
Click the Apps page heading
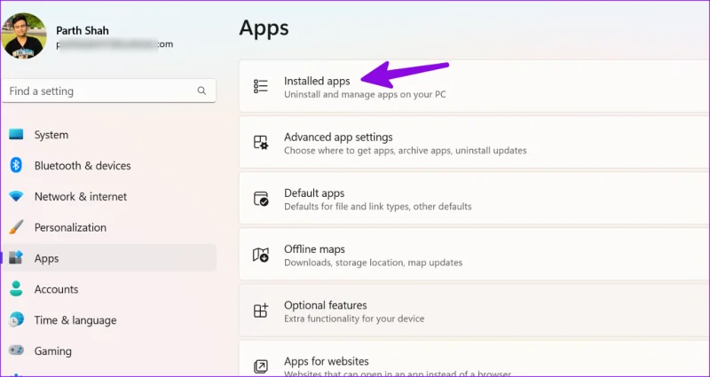point(264,28)
